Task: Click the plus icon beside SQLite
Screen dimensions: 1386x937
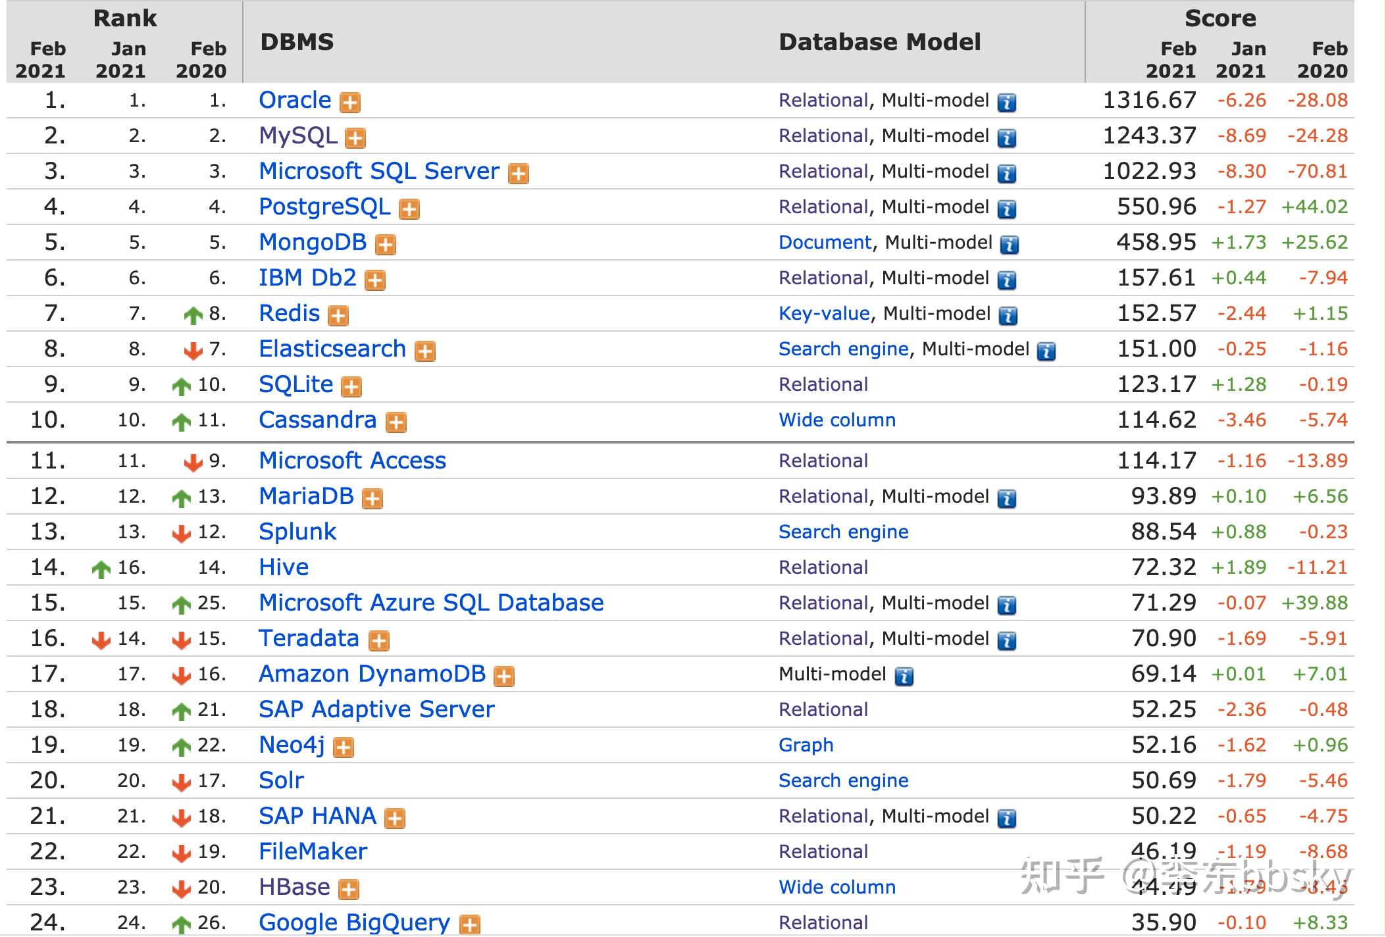Action: [x=351, y=387]
